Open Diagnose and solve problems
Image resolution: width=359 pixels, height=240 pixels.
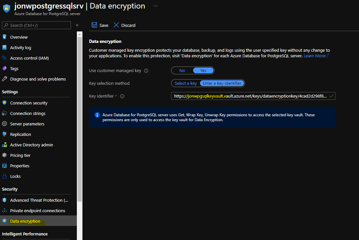pos(38,79)
